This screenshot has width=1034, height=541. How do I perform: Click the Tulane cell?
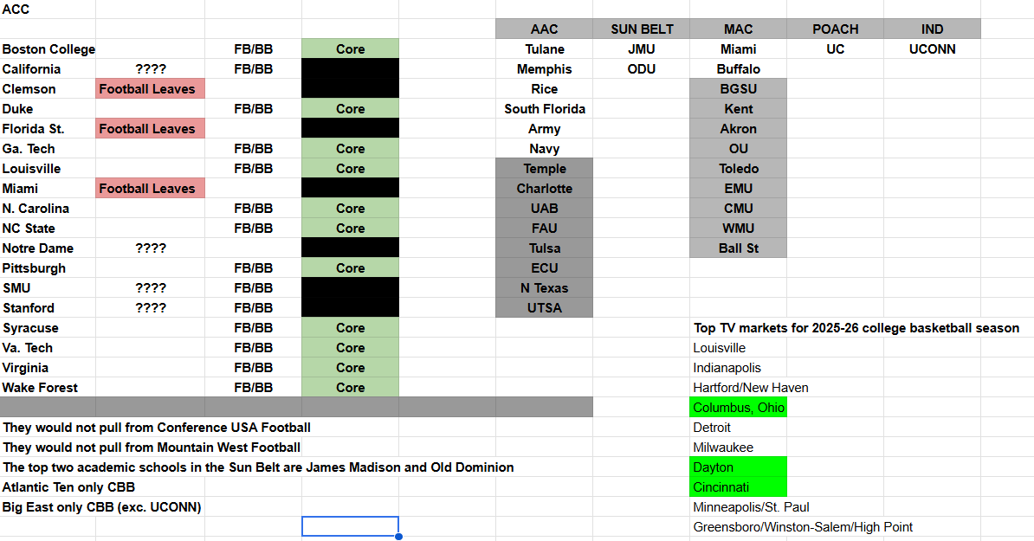click(544, 49)
